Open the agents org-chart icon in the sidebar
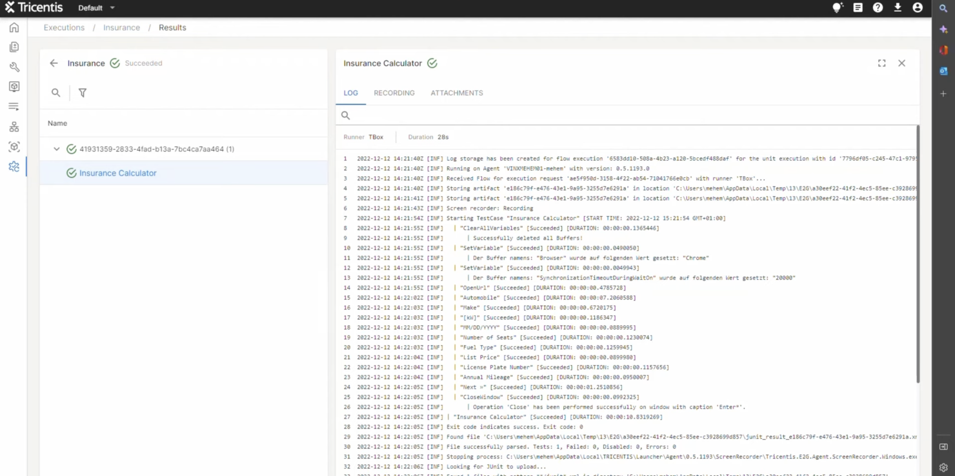 [x=14, y=126]
